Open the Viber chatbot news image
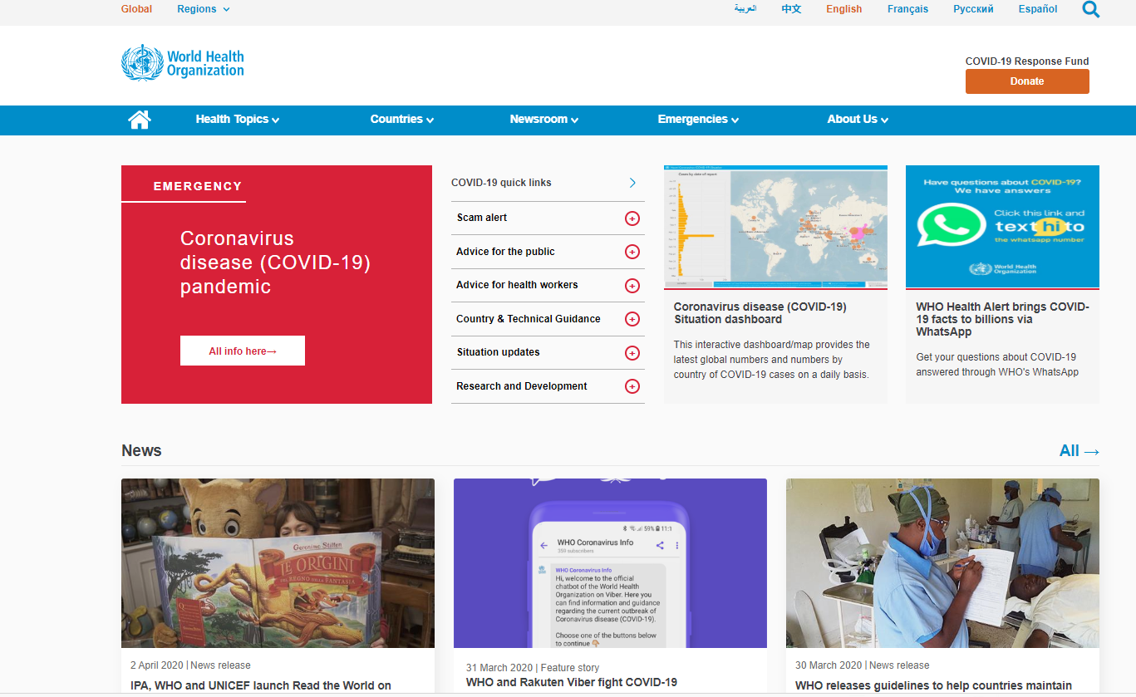 coord(610,563)
